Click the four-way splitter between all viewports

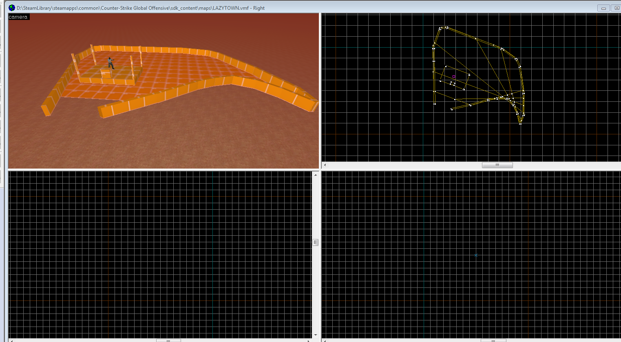coord(320,169)
